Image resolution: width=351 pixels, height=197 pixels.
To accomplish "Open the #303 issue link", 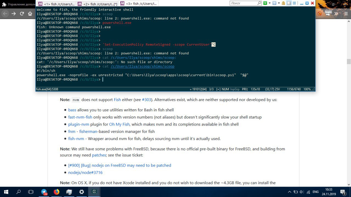I will pos(146,100).
